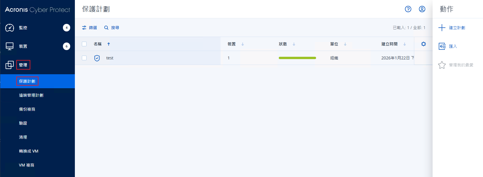
Task: Click the monitoring dashboard gauge icon
Action: (10, 28)
